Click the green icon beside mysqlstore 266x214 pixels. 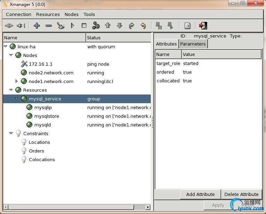click(x=29, y=116)
